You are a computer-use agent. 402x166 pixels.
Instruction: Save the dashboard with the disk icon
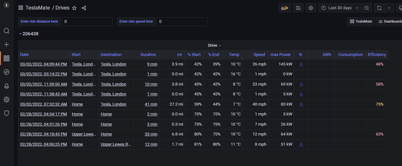coord(298,8)
